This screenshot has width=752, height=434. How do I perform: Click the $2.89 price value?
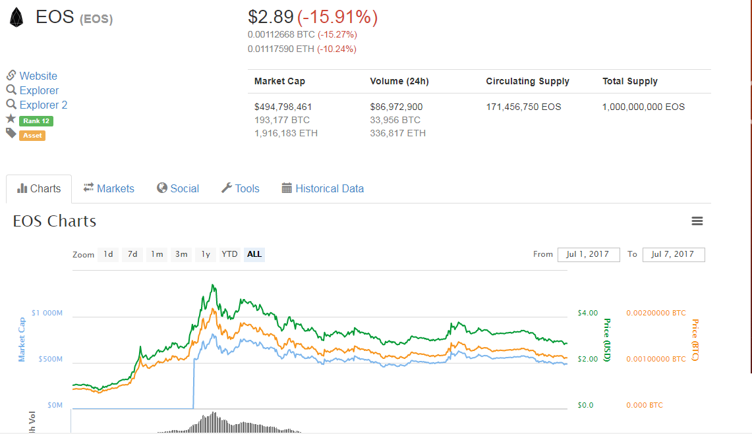(270, 16)
